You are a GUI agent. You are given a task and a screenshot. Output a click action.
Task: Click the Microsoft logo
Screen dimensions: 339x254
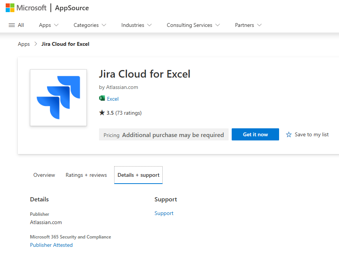[x=26, y=8]
